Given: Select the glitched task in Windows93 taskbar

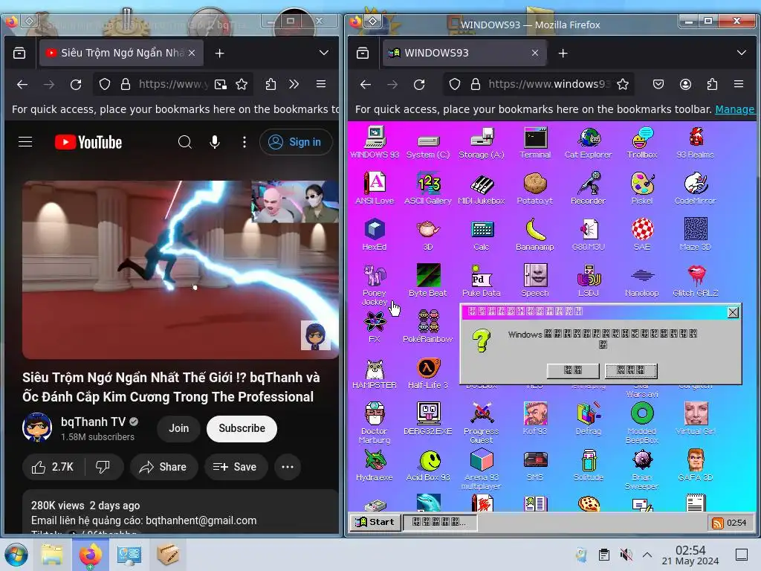Looking at the screenshot, I should (440, 522).
